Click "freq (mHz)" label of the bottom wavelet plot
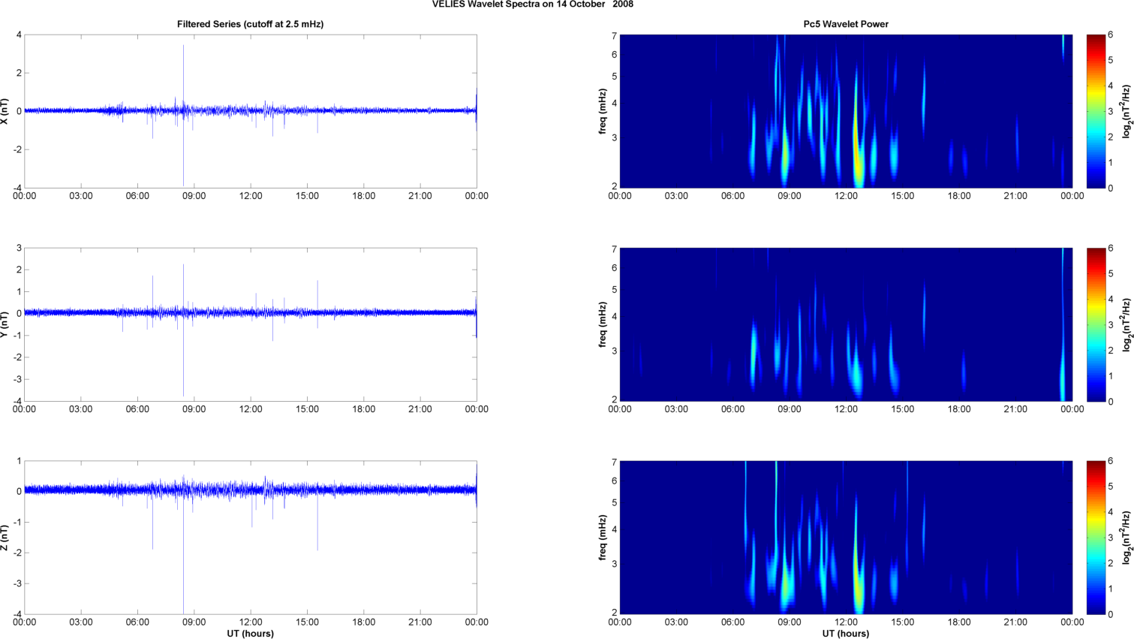 603,538
